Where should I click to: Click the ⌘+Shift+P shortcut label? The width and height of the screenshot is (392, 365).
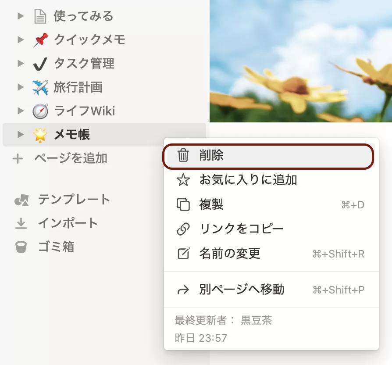coord(339,290)
